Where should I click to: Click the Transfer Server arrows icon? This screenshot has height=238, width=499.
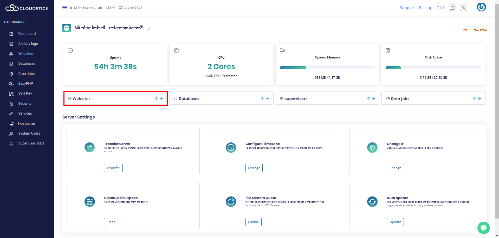point(89,148)
